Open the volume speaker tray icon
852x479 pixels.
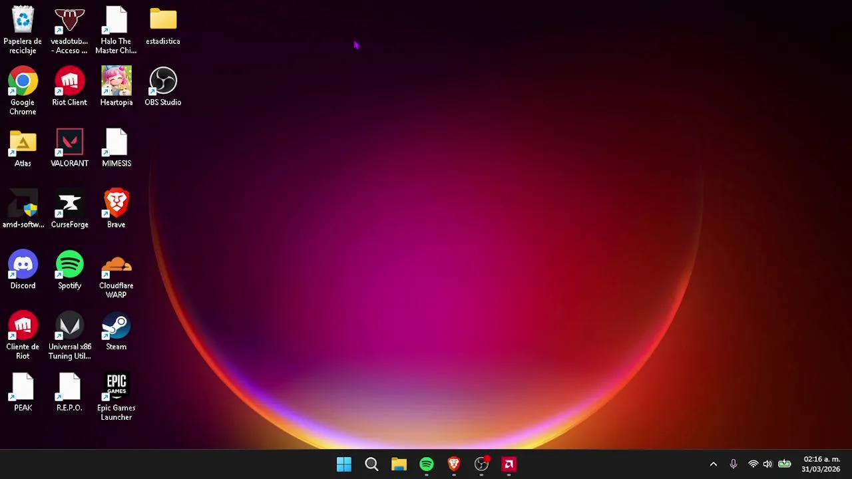(x=767, y=464)
